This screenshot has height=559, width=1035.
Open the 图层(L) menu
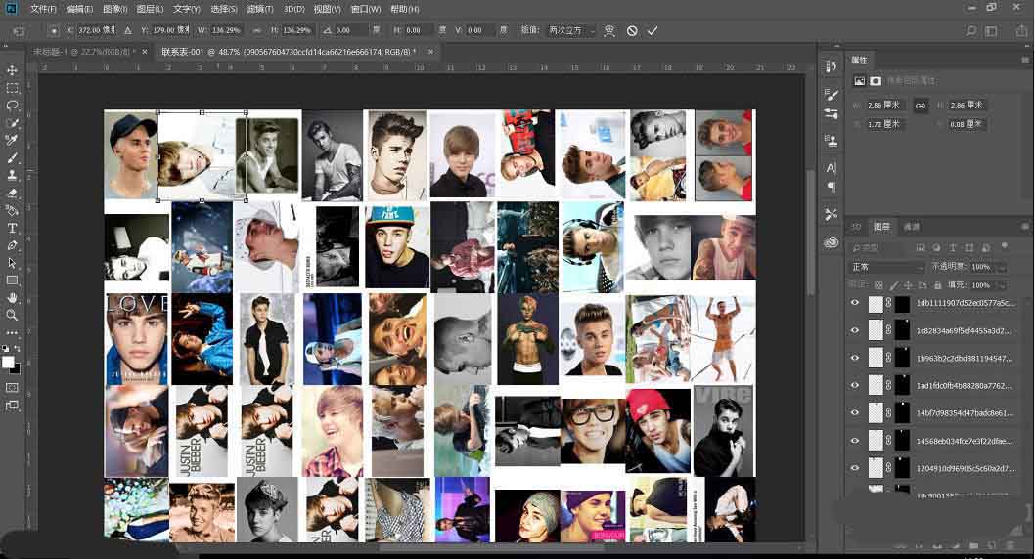(150, 9)
